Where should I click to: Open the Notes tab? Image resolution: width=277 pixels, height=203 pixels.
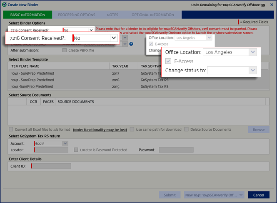(112, 15)
